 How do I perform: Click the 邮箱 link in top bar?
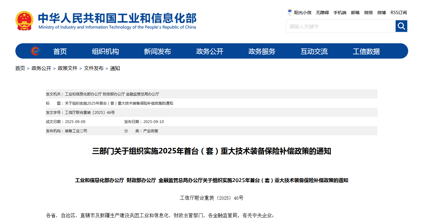tap(355, 13)
